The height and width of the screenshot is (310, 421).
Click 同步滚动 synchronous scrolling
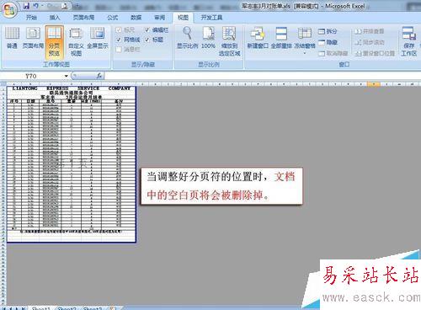click(x=369, y=42)
